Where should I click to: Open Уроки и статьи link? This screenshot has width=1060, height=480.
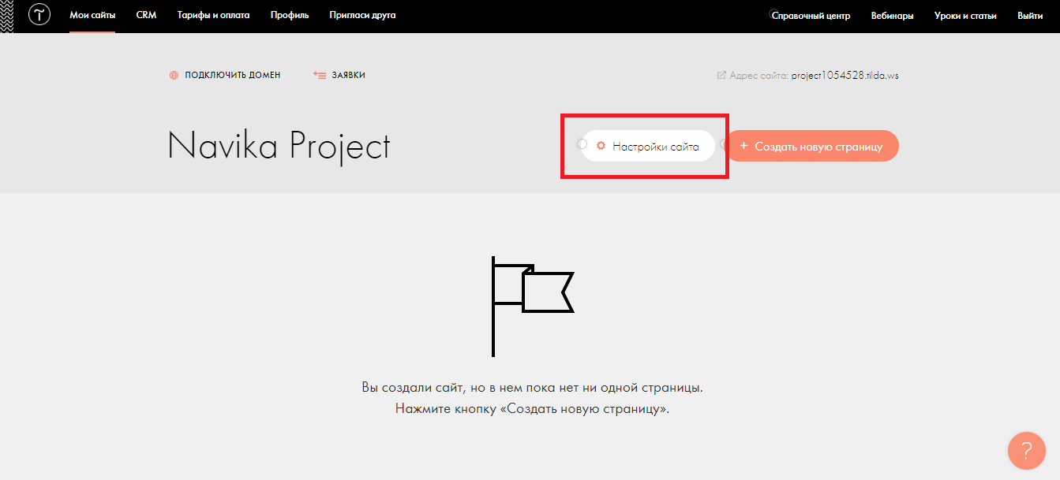coord(965,16)
